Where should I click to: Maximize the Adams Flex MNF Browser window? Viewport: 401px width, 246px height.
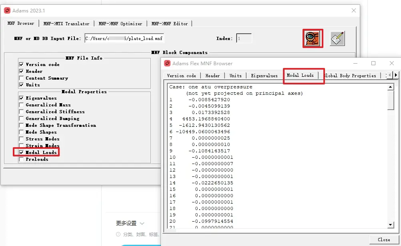tap(373, 63)
